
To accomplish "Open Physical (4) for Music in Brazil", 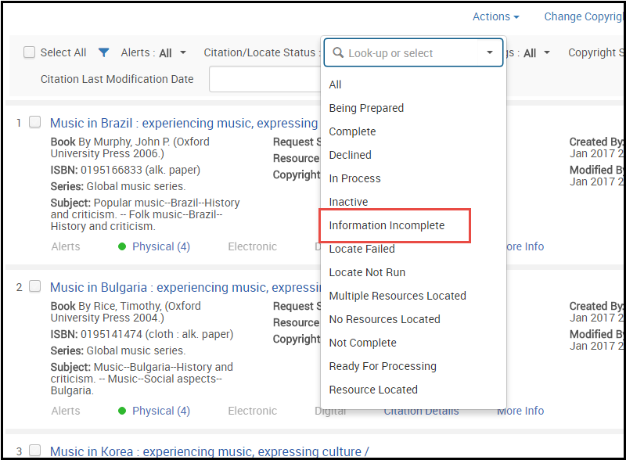I will [x=161, y=246].
